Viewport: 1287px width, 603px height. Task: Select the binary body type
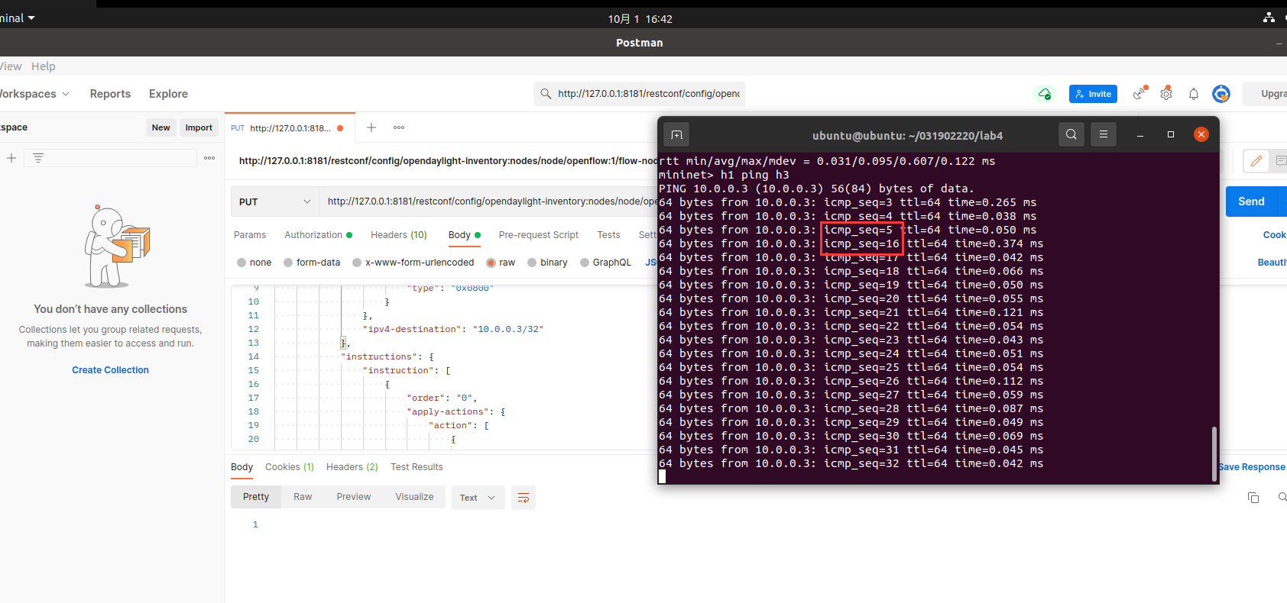pyautogui.click(x=548, y=263)
